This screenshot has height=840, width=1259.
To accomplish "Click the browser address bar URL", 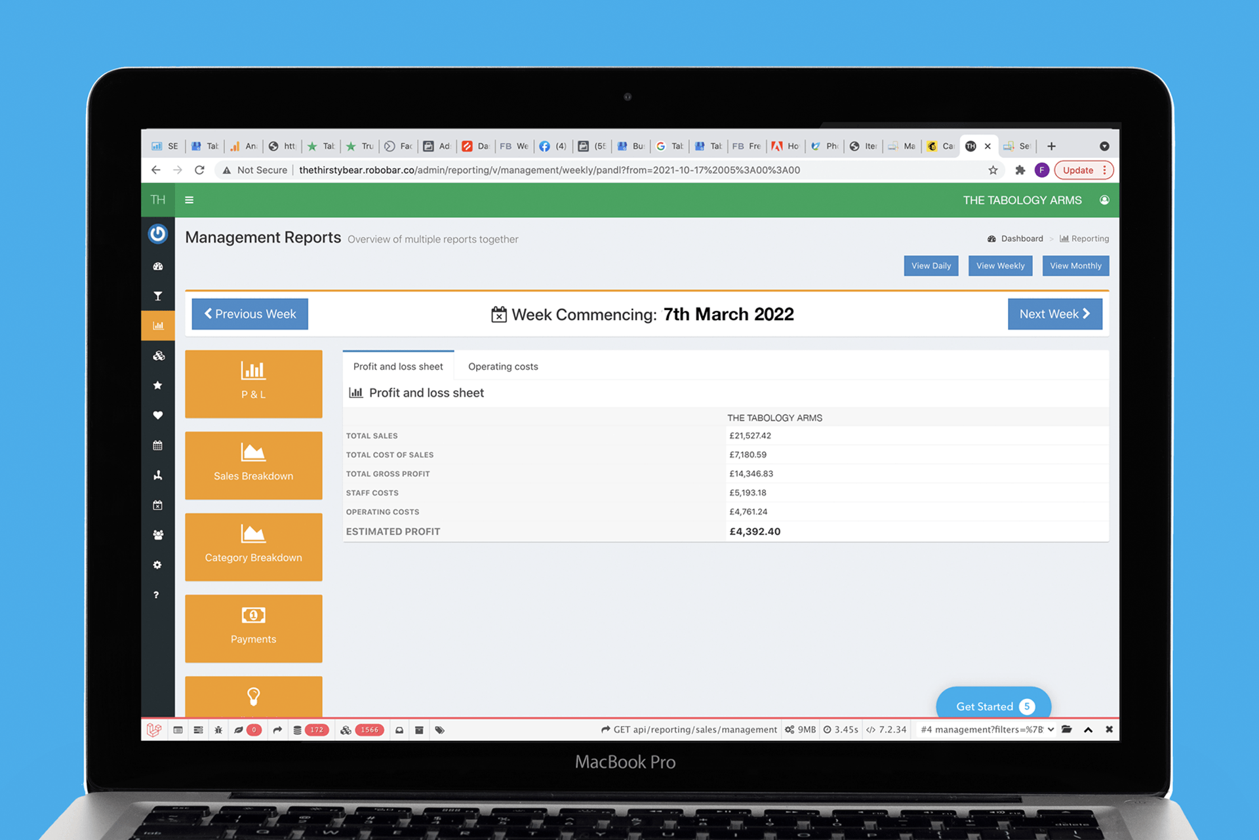I will pos(549,170).
